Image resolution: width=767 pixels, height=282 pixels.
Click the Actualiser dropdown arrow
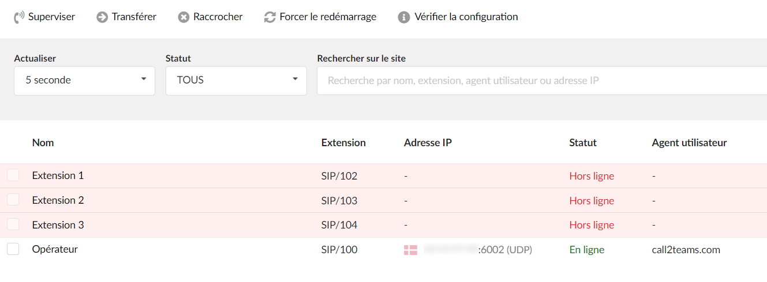[144, 79]
